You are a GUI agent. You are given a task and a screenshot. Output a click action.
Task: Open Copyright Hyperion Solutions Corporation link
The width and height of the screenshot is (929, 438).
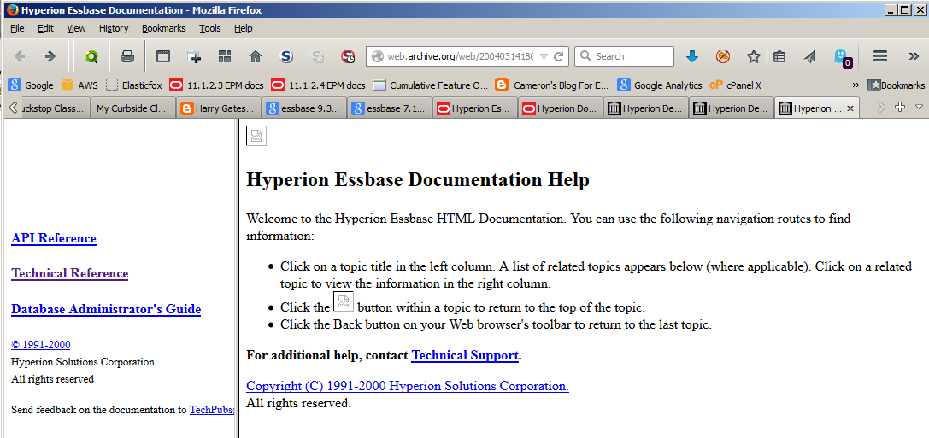point(408,386)
